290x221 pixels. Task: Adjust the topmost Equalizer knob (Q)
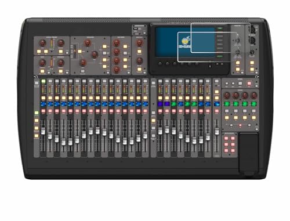[88, 43]
